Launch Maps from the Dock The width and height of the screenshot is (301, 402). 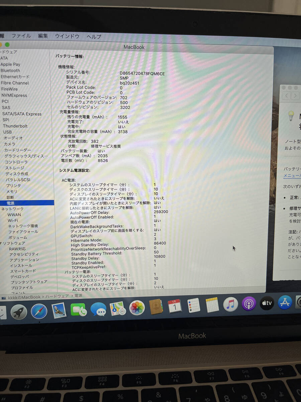point(118,308)
